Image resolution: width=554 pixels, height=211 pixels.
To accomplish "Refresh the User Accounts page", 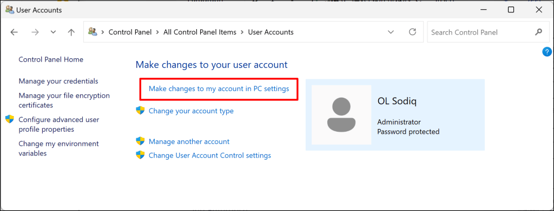I will (x=412, y=32).
